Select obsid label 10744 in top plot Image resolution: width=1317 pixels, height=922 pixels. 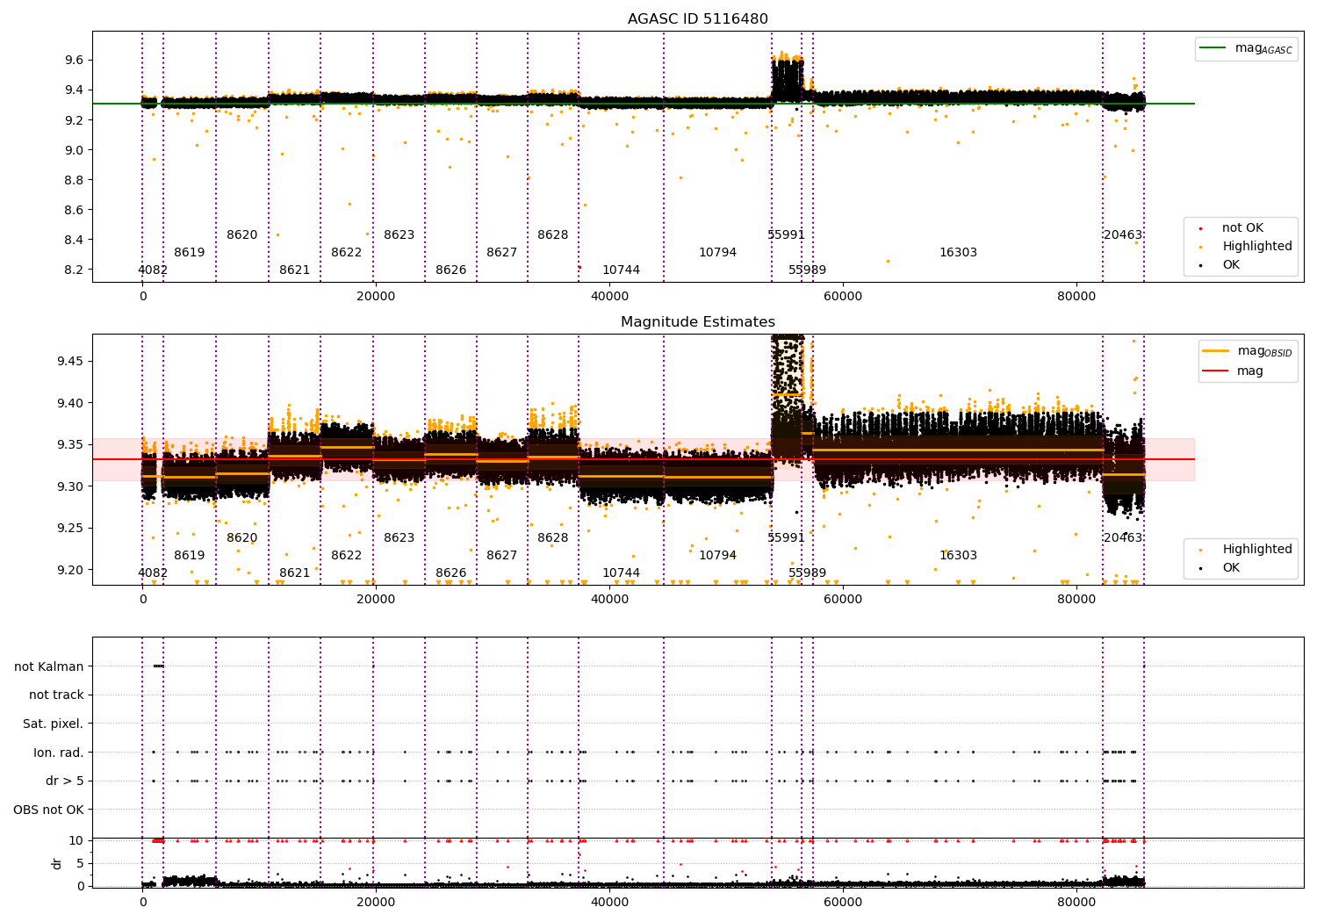(621, 270)
